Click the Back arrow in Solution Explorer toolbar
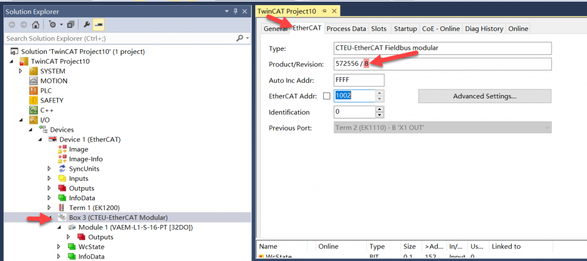This screenshot has height=261, width=587. [x=13, y=25]
